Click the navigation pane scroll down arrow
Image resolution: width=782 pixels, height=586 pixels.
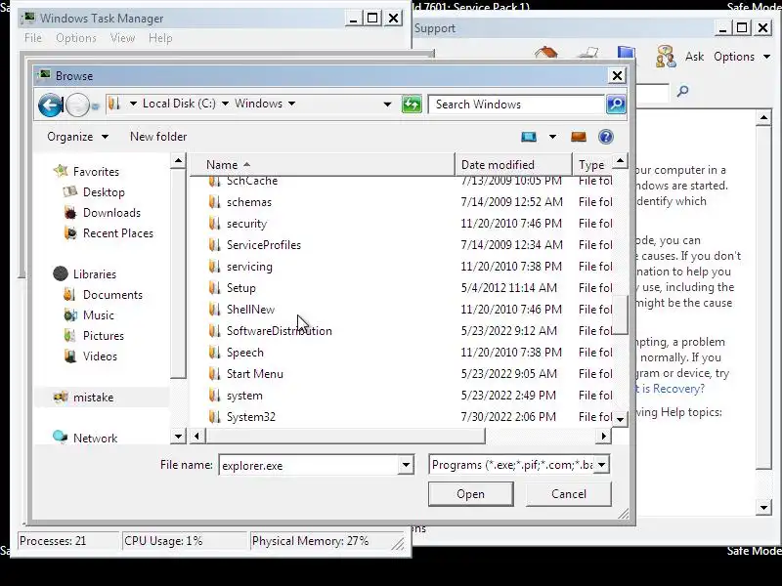coord(178,437)
